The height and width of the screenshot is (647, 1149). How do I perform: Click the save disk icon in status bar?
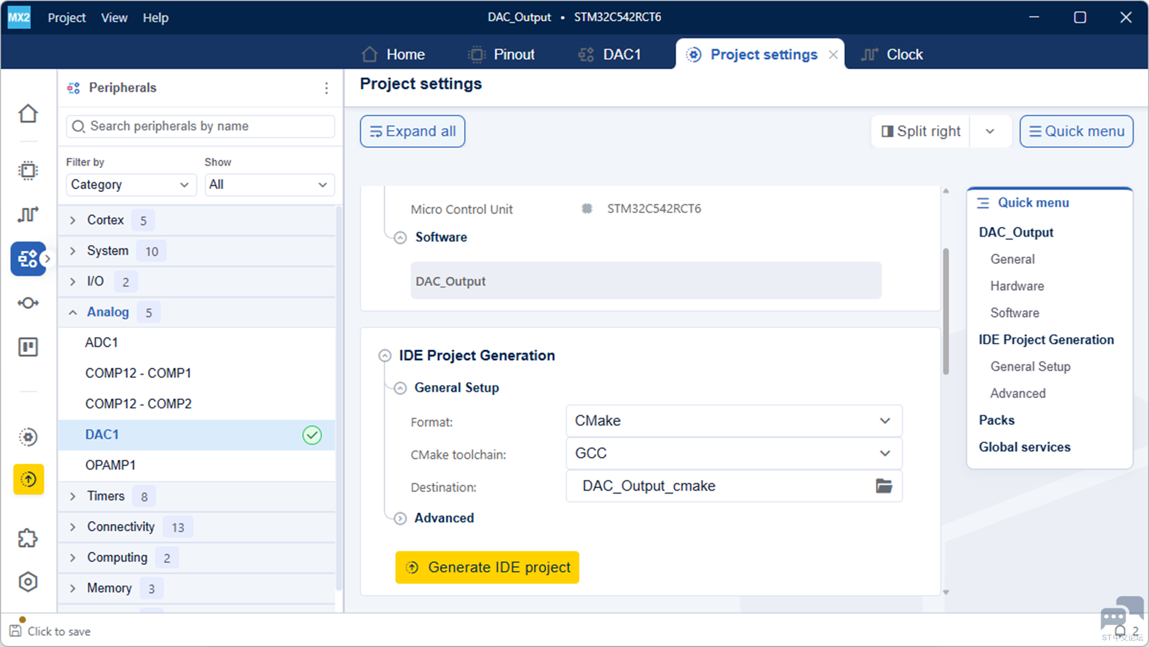tap(15, 631)
